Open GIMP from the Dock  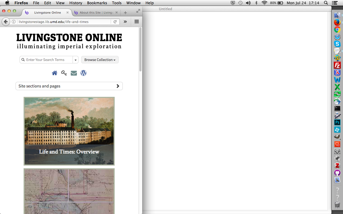click(337, 137)
